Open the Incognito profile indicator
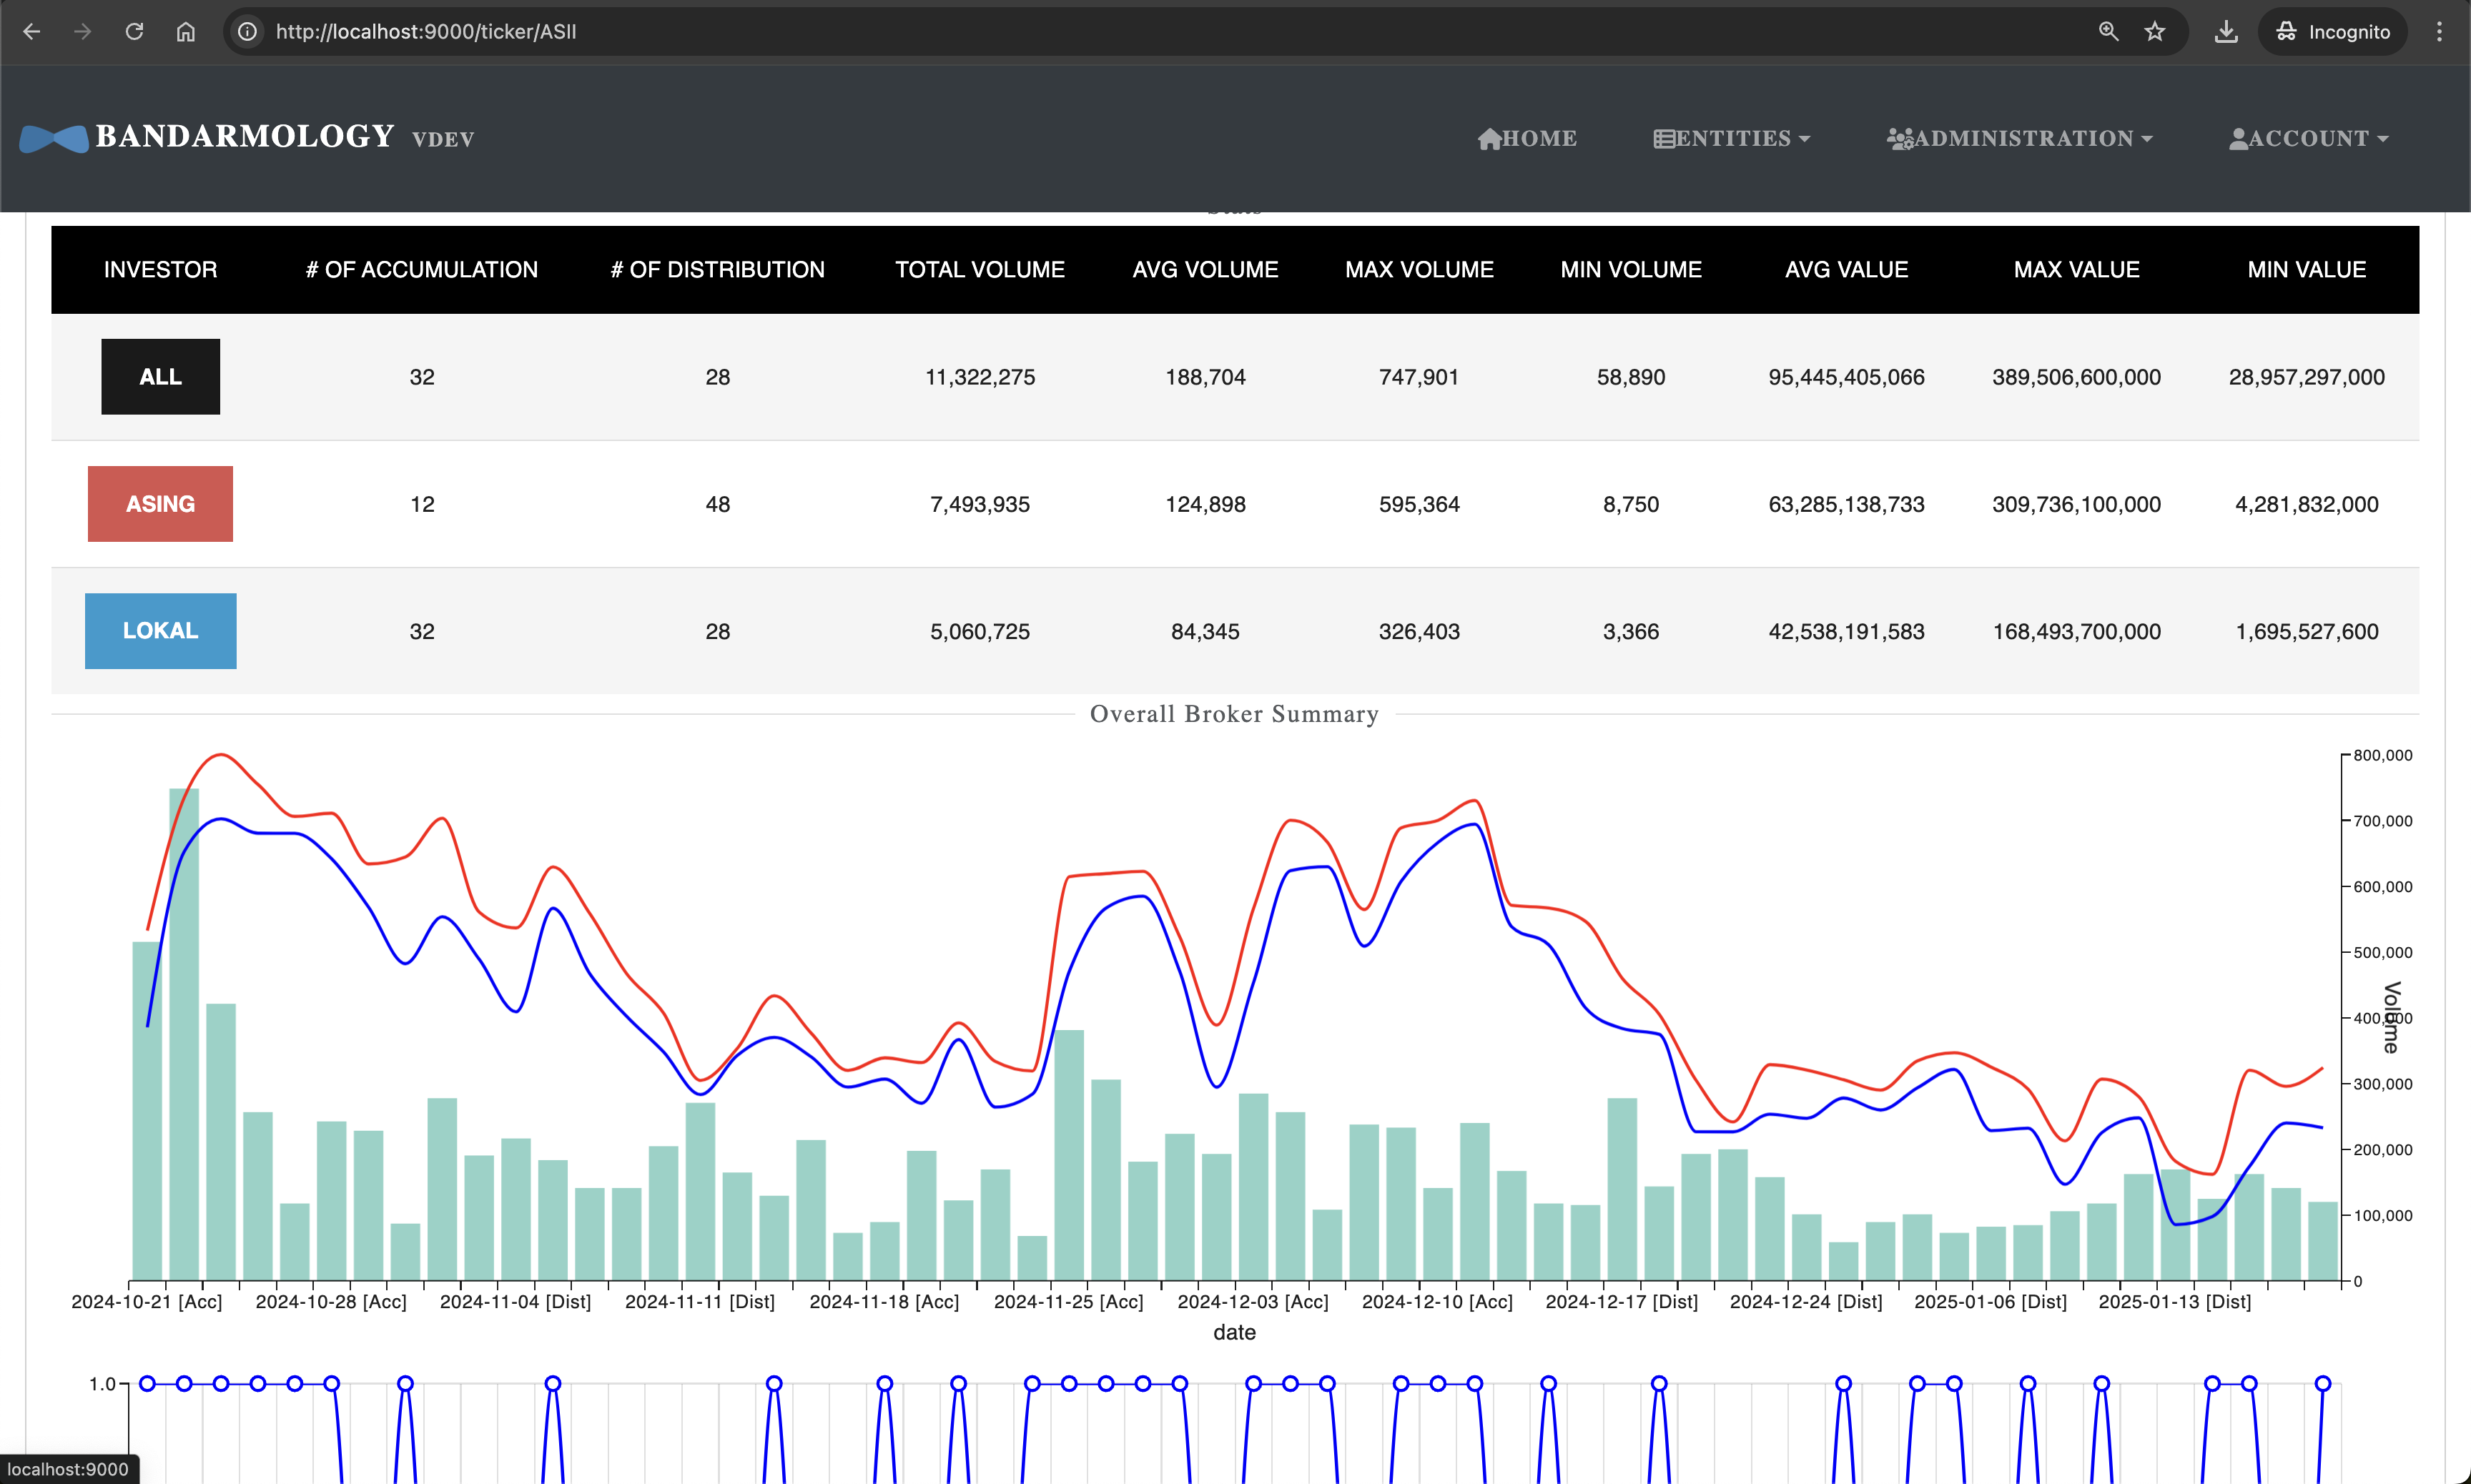This screenshot has width=2471, height=1484. coord(2332,31)
